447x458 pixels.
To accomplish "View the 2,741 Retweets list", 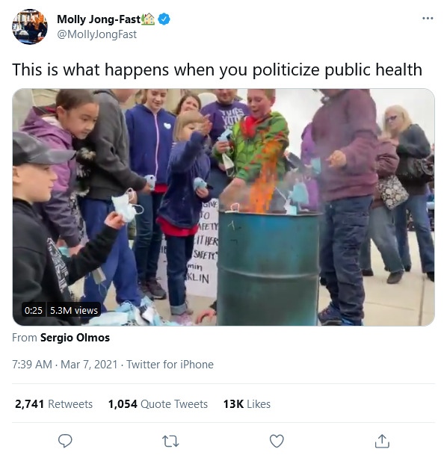I will tap(54, 404).
